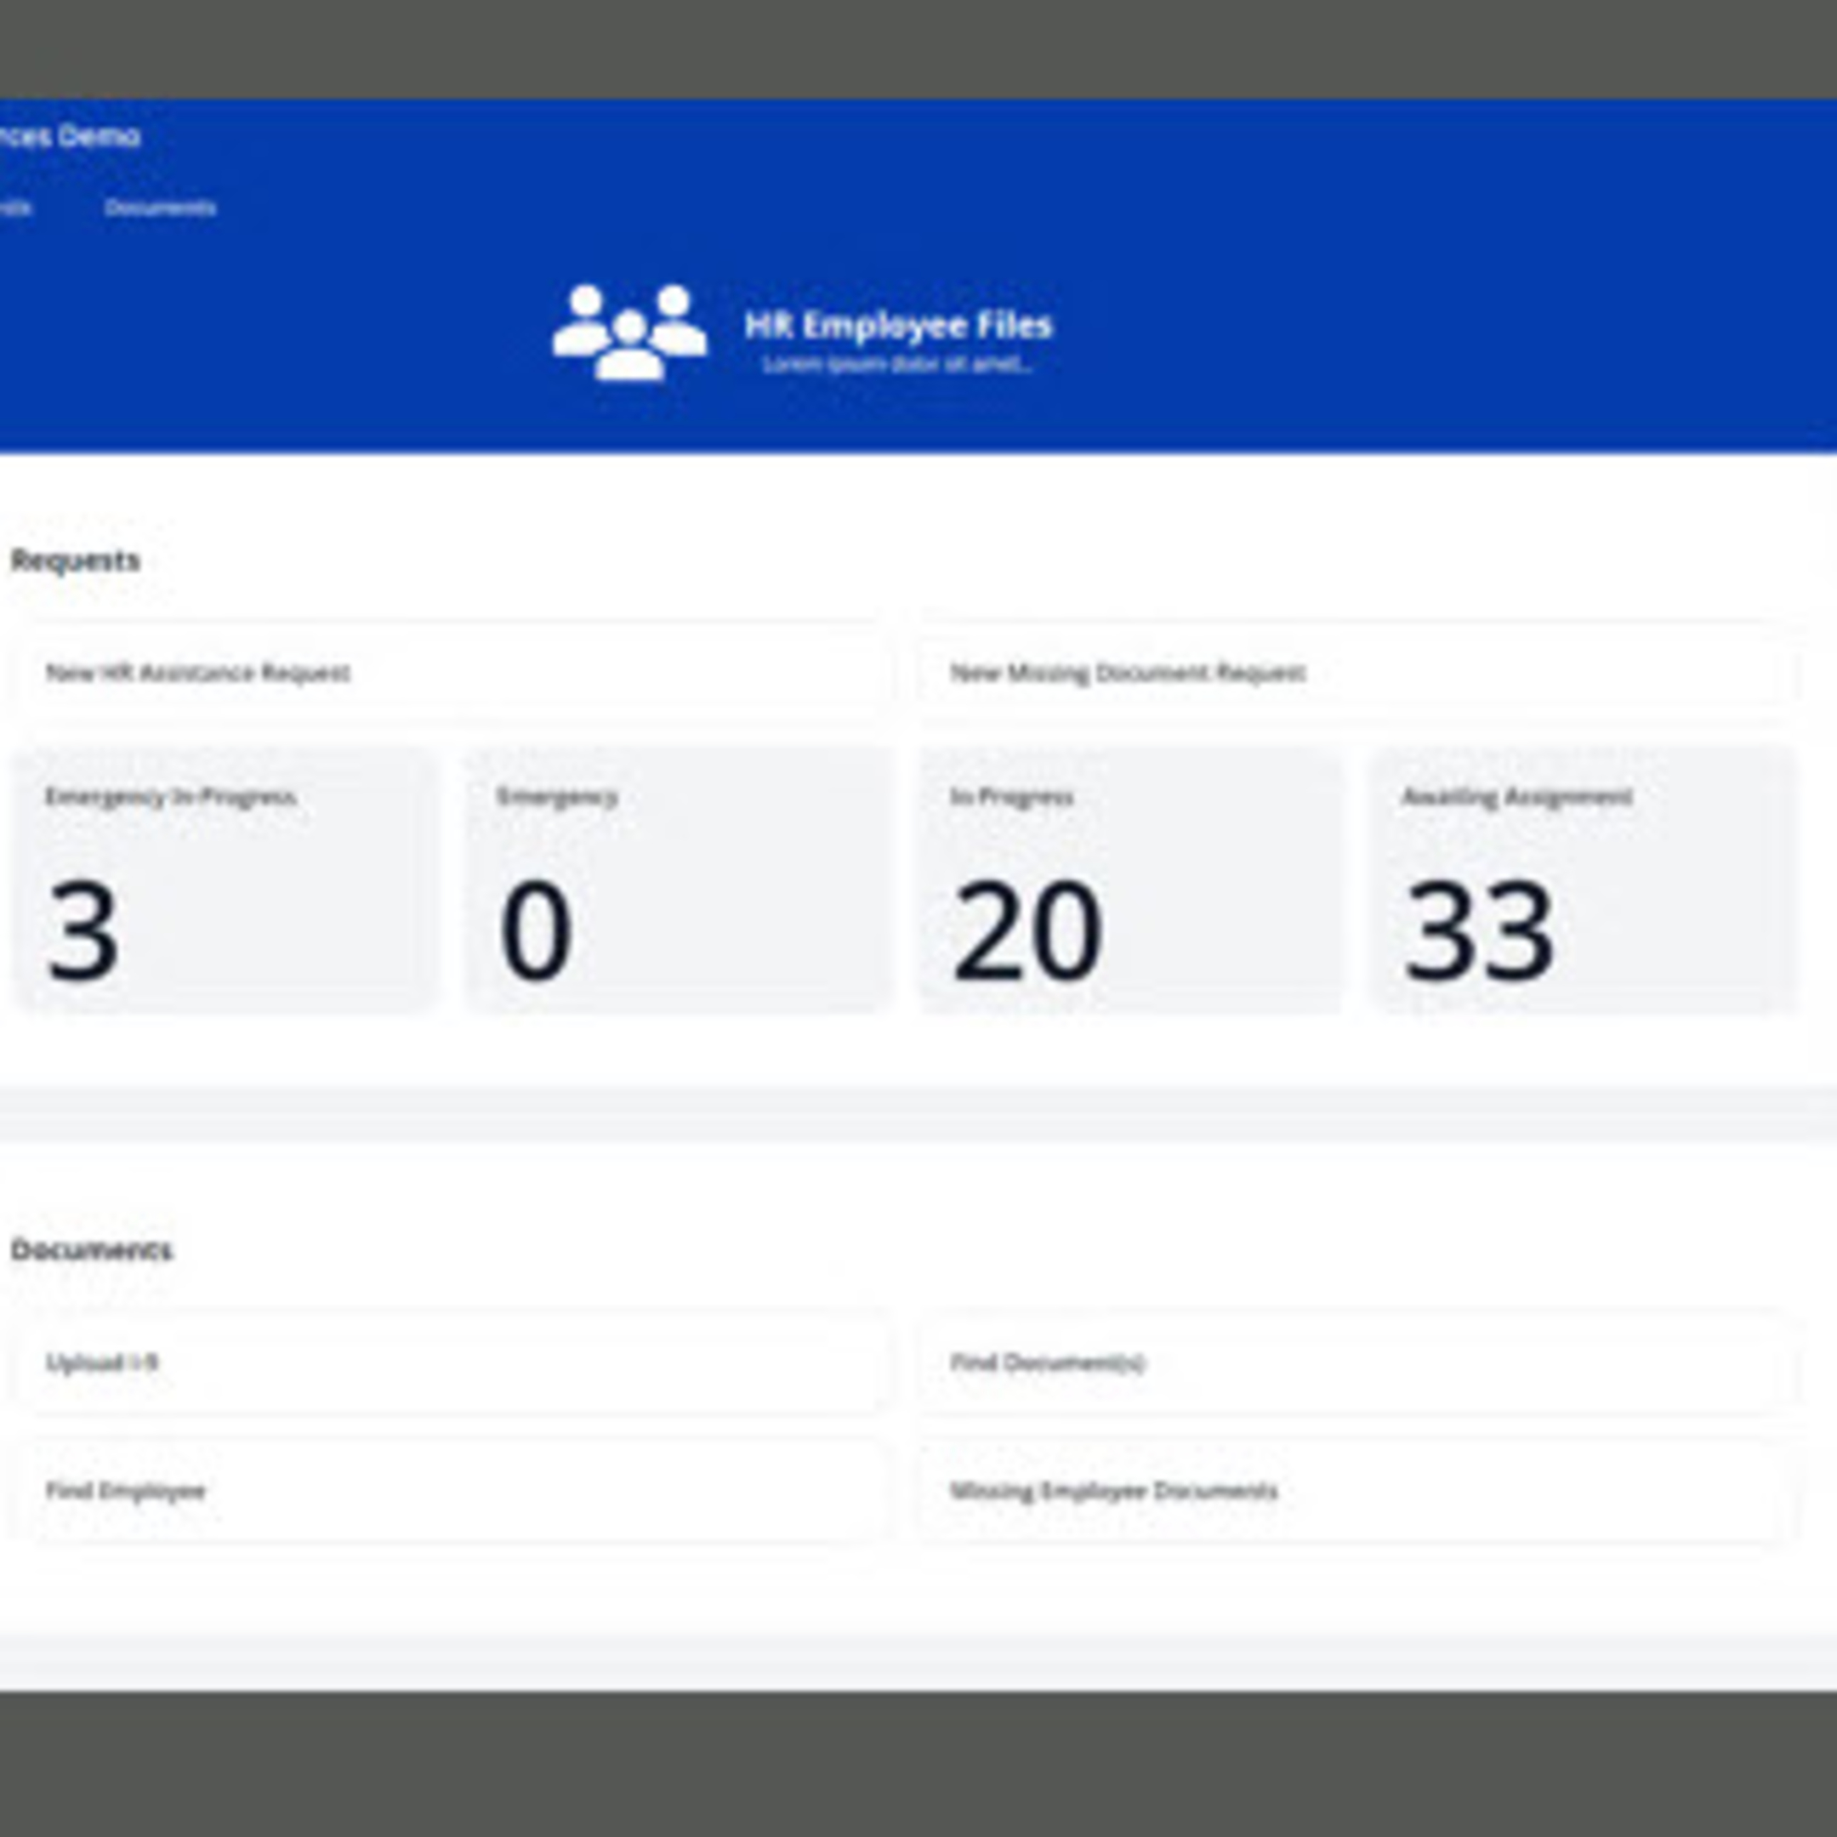Open the Find Employee action
The width and height of the screenshot is (1837, 1837).
point(126,1491)
